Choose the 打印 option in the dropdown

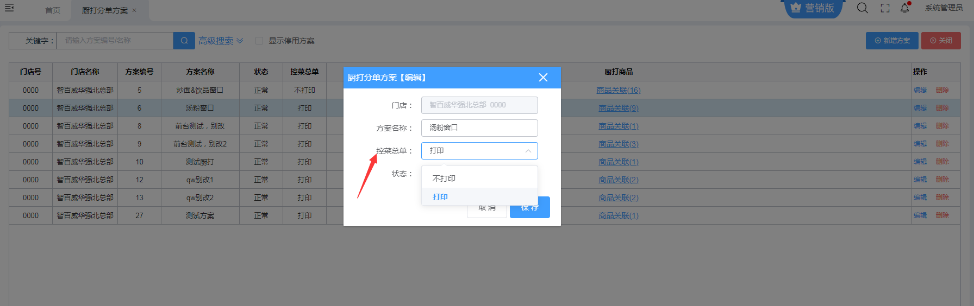click(440, 197)
